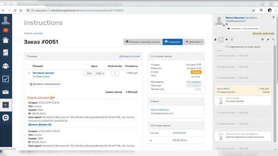Viewport: 278px width, 156px height.
Task: Open the mobile device tab in client panel
Action: point(232,39)
